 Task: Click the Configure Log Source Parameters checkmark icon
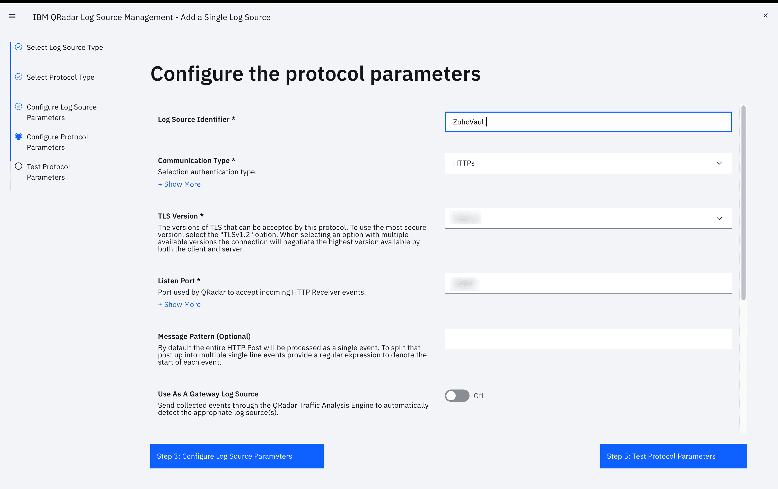point(19,106)
